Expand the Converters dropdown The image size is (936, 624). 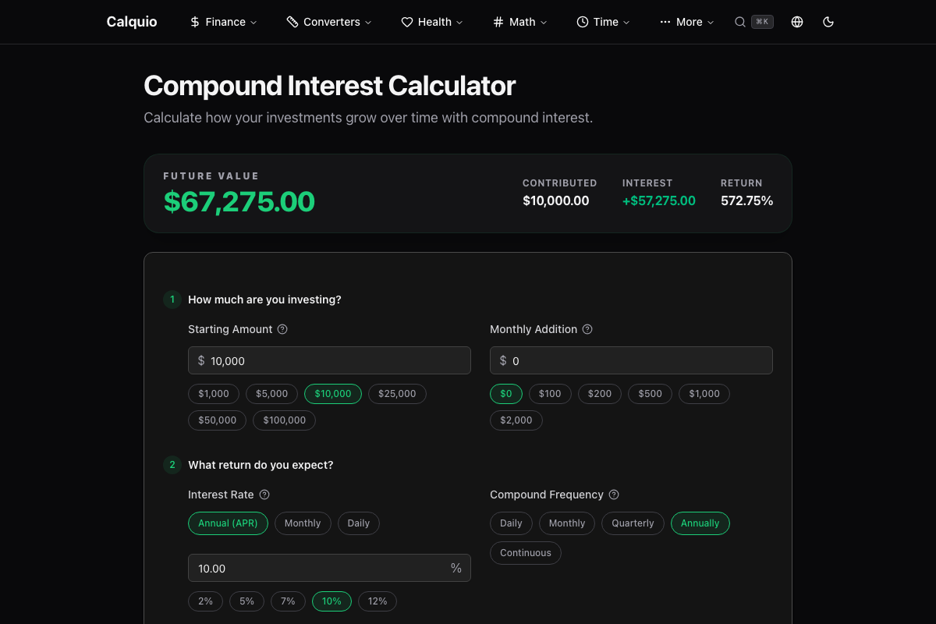click(x=329, y=22)
